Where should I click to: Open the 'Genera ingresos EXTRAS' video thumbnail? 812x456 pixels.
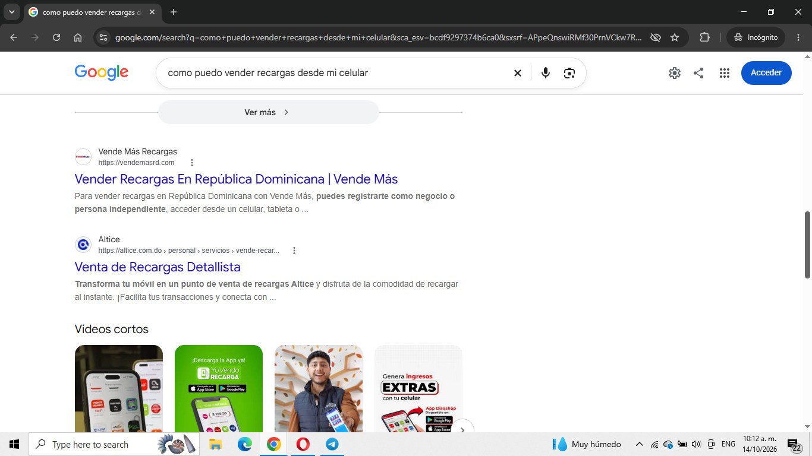click(x=418, y=388)
